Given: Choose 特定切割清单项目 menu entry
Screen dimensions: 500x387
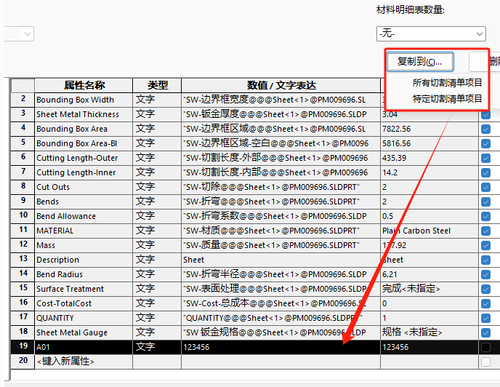Looking at the screenshot, I should click(447, 98).
